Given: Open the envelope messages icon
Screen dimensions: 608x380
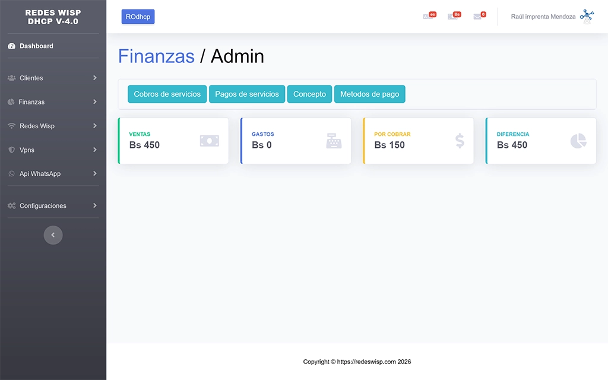Looking at the screenshot, I should [478, 17].
